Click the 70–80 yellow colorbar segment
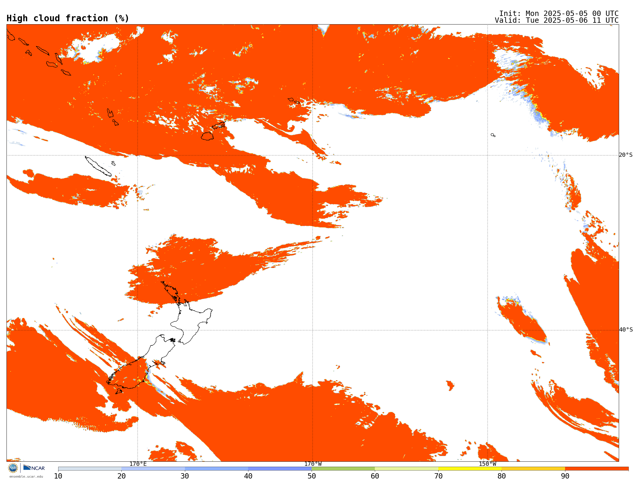The image size is (638, 480). tap(470, 469)
